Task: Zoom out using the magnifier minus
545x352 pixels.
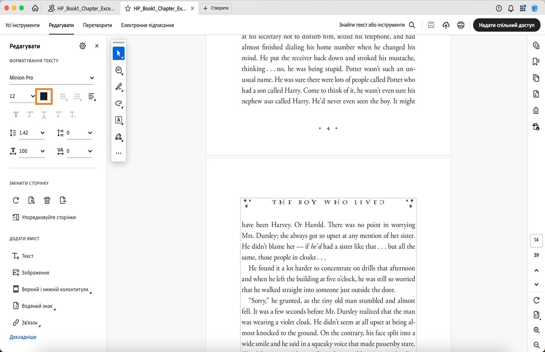Action: pyautogui.click(x=536, y=345)
